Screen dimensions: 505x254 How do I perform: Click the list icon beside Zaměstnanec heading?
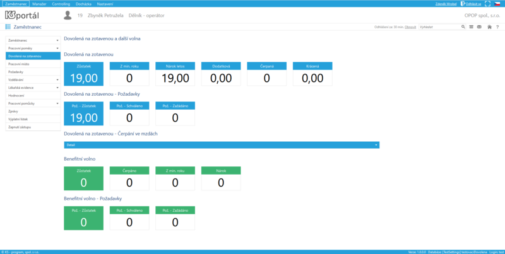point(8,27)
